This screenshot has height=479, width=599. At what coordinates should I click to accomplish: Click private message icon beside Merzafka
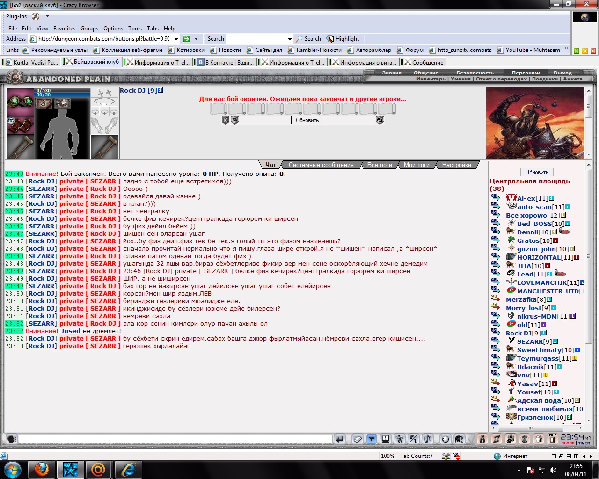[496, 299]
